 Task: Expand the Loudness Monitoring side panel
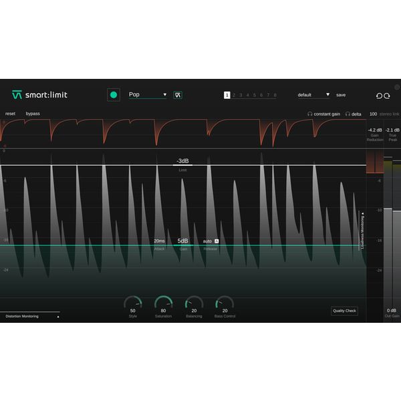click(362, 231)
